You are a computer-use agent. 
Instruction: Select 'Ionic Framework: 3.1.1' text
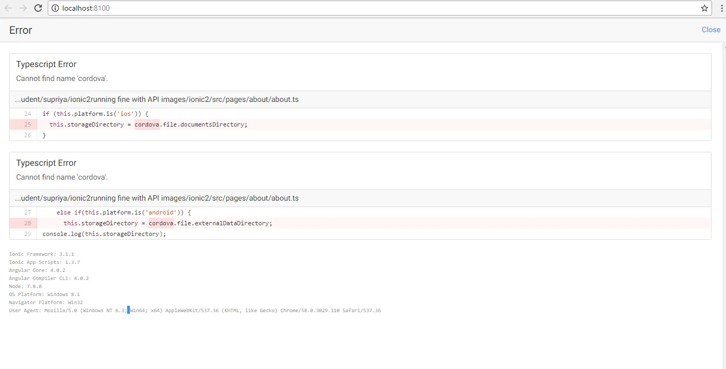click(x=41, y=254)
